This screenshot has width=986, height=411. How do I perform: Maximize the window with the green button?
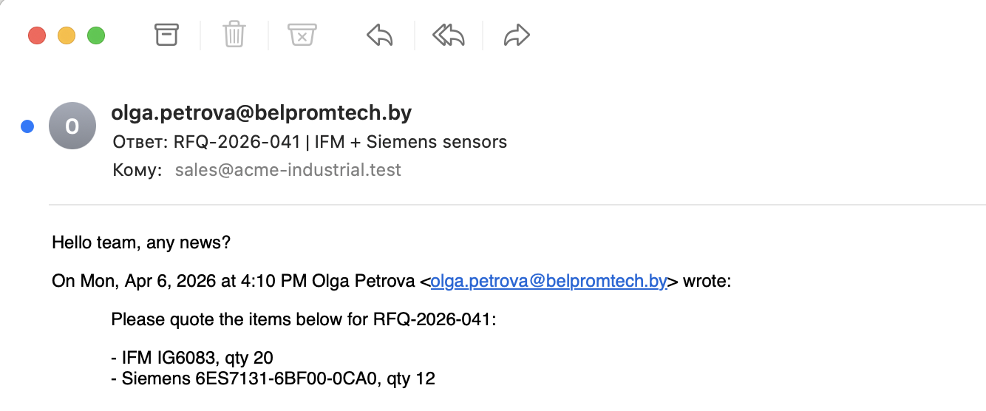96,35
